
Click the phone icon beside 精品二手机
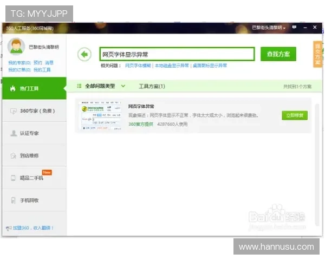click(x=13, y=178)
